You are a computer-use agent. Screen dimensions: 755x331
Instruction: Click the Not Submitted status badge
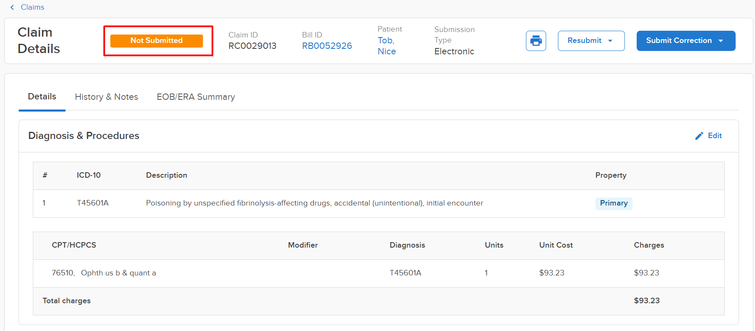[157, 41]
